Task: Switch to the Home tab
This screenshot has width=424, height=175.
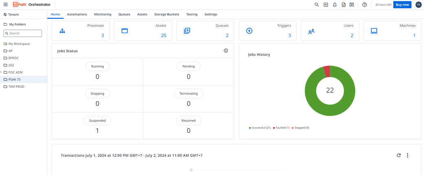Action: (55, 14)
